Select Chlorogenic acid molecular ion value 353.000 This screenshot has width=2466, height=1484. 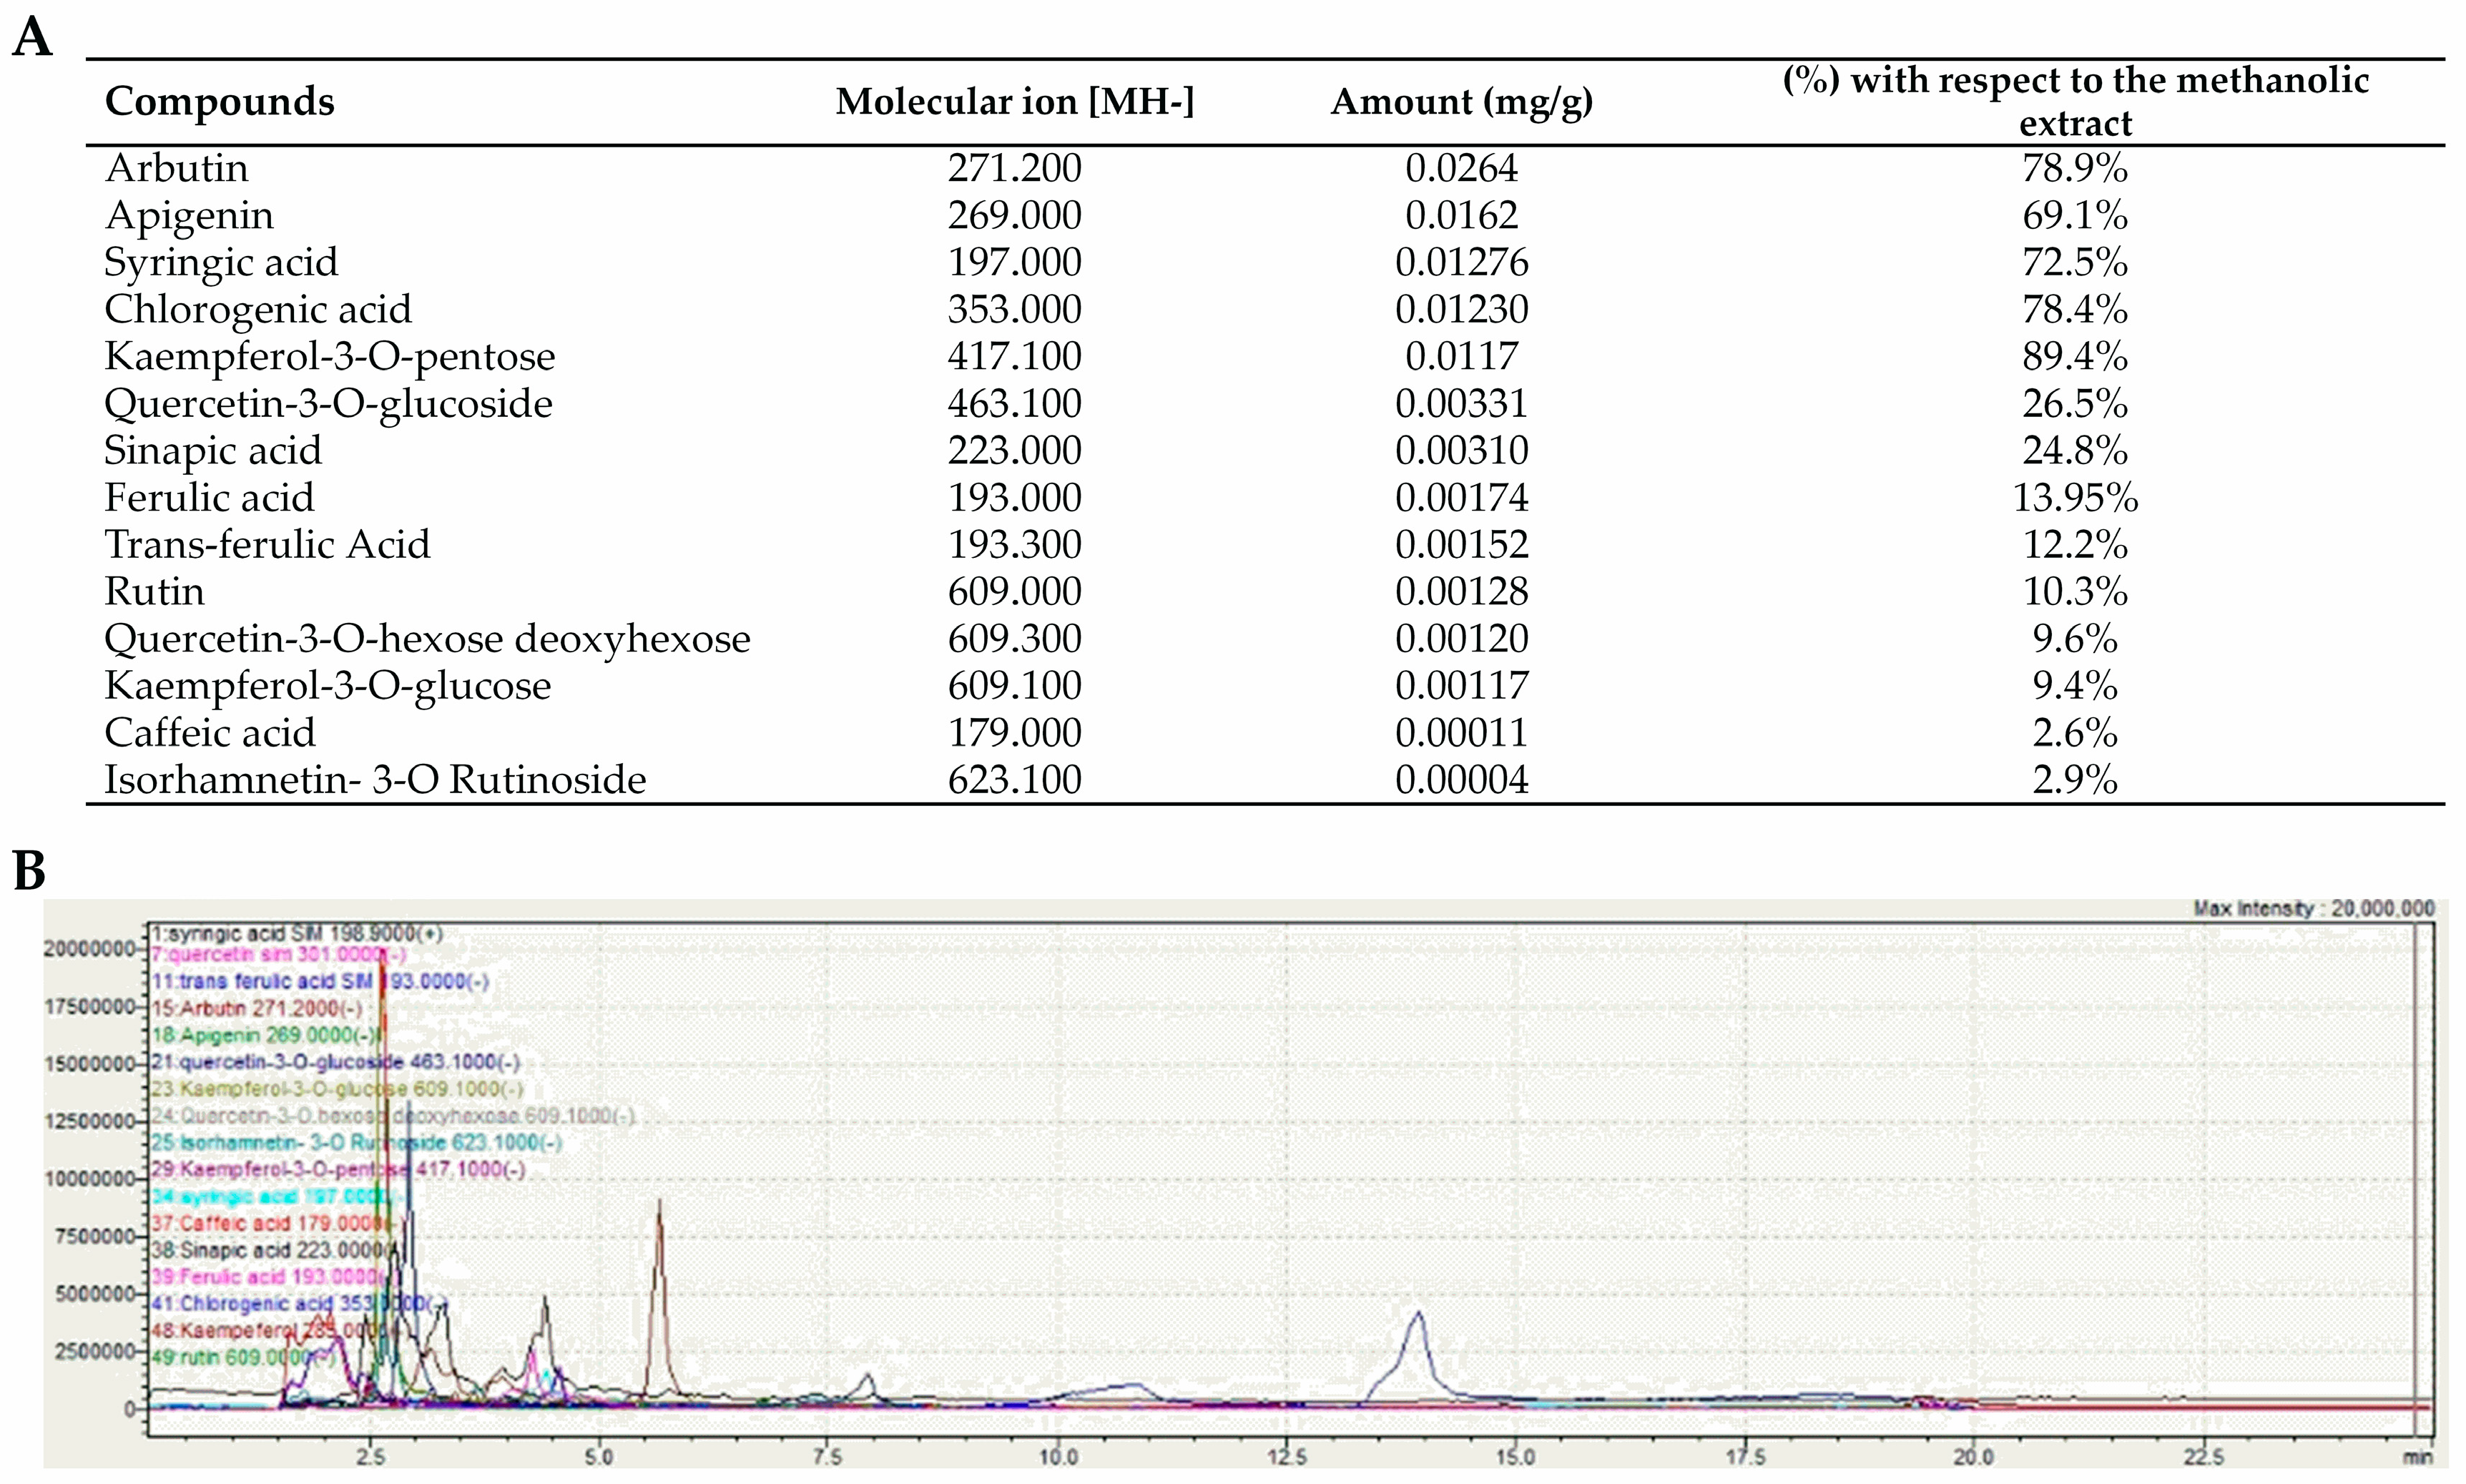[x=1014, y=309]
